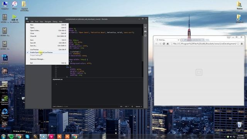Screen dimensions: 247x139
Task: Choose Save All from File menu
Action: pyautogui.click(x=47, y=43)
